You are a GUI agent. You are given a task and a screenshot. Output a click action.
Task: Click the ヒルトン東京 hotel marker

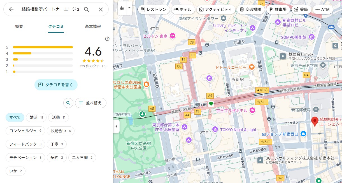[173, 36]
